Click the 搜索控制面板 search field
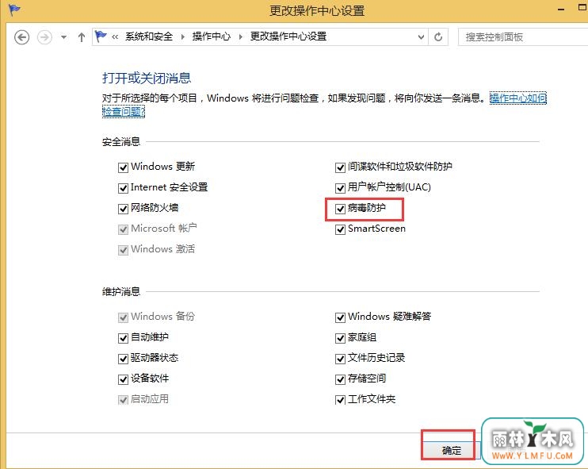588x469 pixels. click(x=523, y=37)
